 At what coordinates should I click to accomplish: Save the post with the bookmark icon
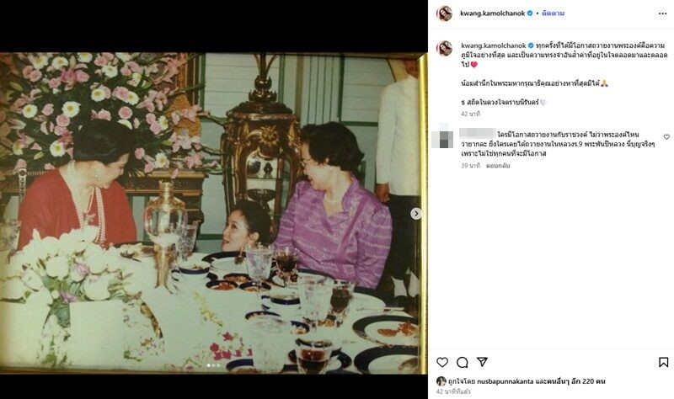coord(663,363)
